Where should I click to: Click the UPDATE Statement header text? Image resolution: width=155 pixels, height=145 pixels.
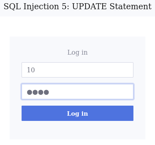(112, 6)
